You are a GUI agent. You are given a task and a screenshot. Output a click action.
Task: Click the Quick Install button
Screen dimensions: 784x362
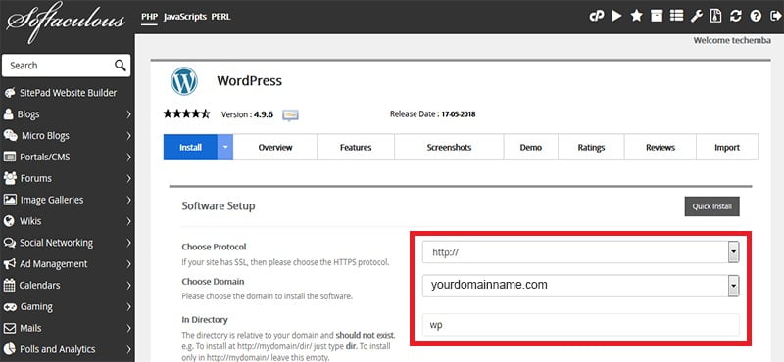pos(711,206)
